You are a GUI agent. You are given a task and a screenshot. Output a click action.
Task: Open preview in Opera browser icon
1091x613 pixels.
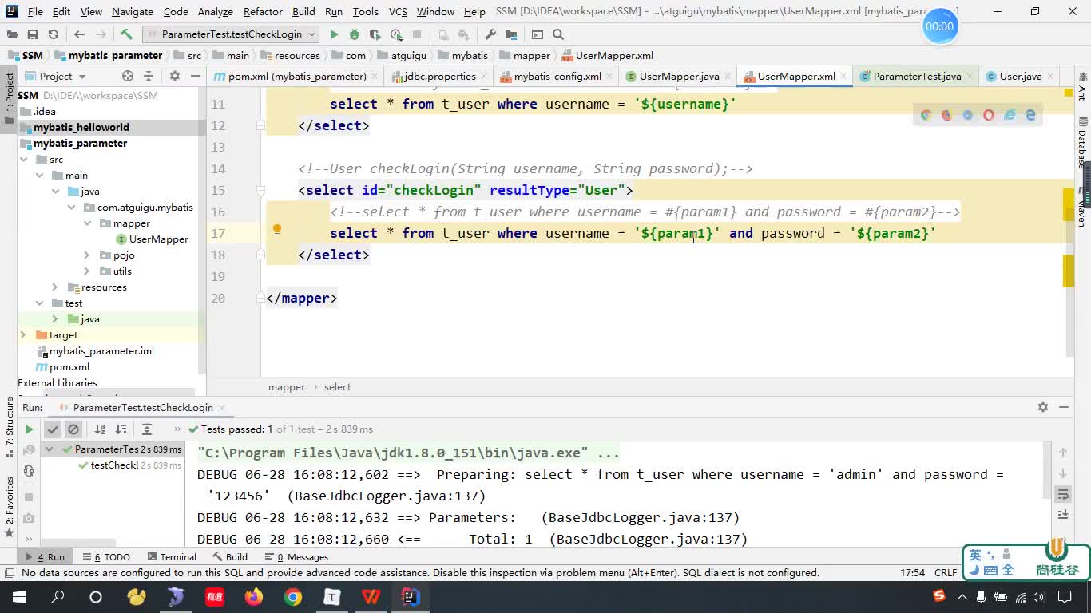coord(989,115)
